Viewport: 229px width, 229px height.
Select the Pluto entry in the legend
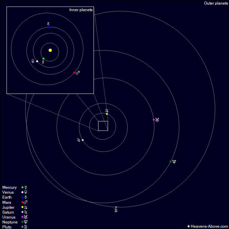pos(7,227)
